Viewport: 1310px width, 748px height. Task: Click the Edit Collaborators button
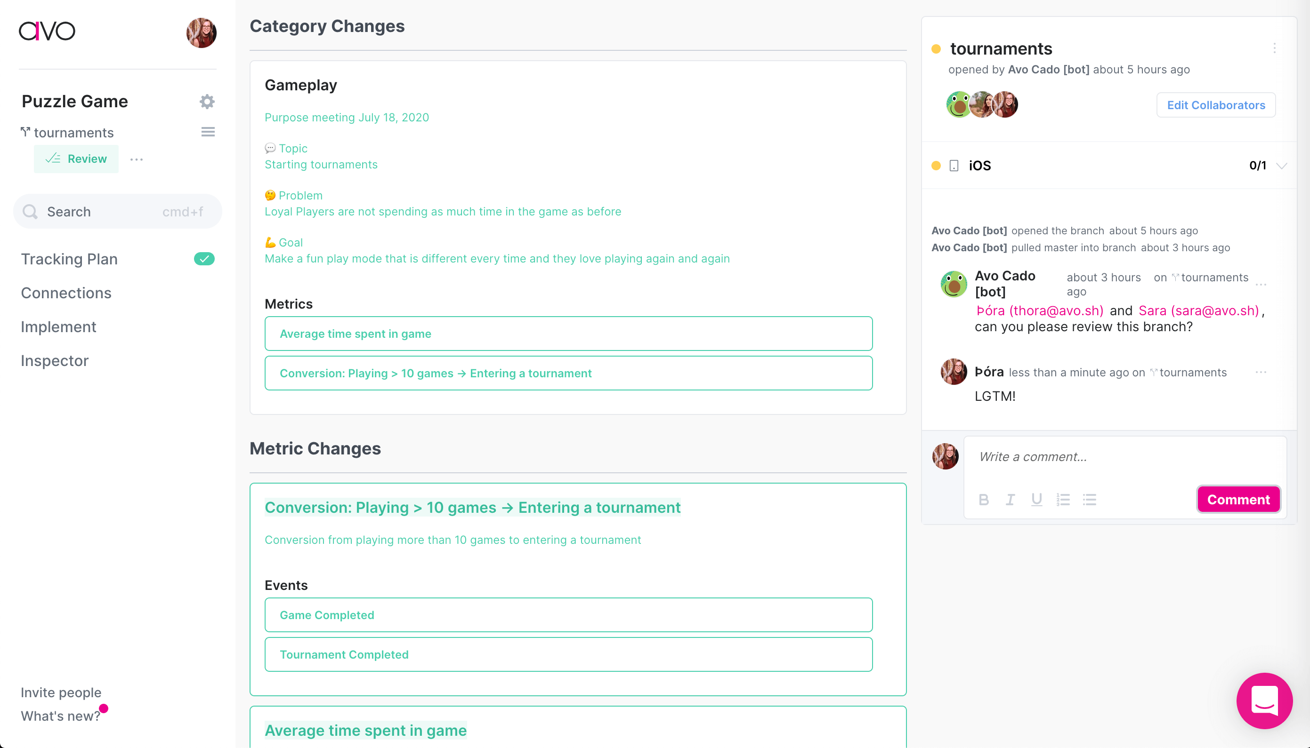coord(1215,105)
